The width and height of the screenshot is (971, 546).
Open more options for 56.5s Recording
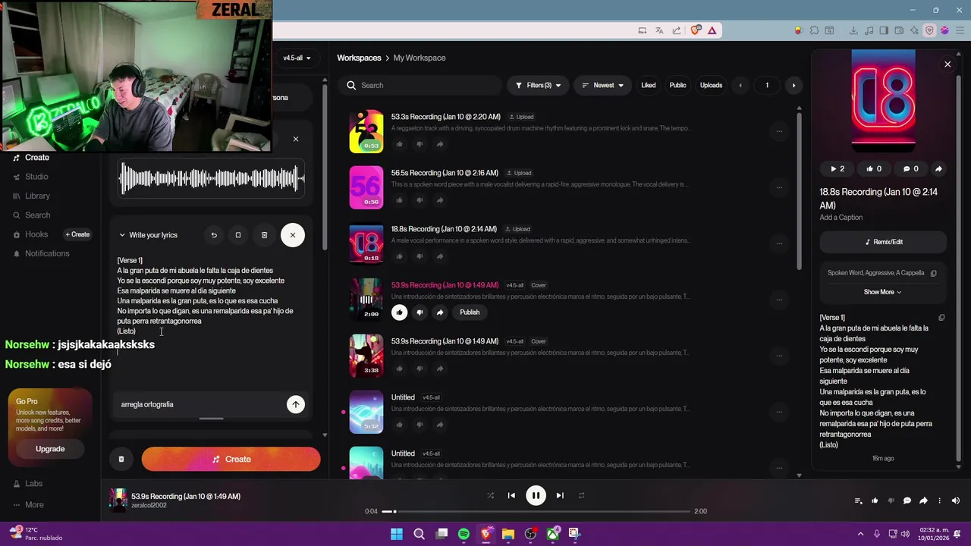click(778, 187)
